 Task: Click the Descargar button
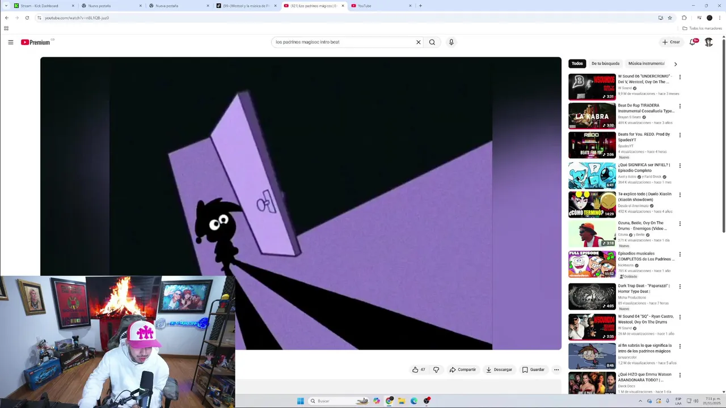click(499, 369)
